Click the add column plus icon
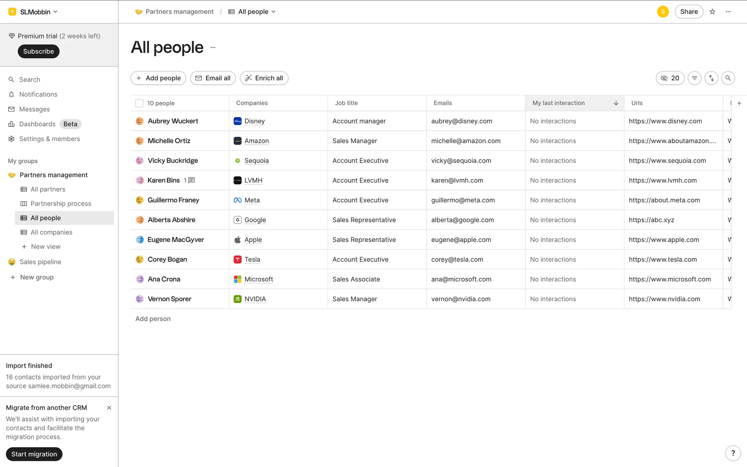Image resolution: width=747 pixels, height=467 pixels. point(739,103)
